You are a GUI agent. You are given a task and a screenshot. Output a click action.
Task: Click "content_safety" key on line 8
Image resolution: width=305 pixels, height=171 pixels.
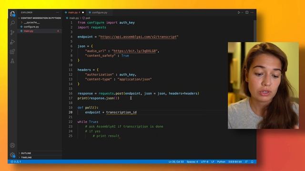(x=100, y=56)
